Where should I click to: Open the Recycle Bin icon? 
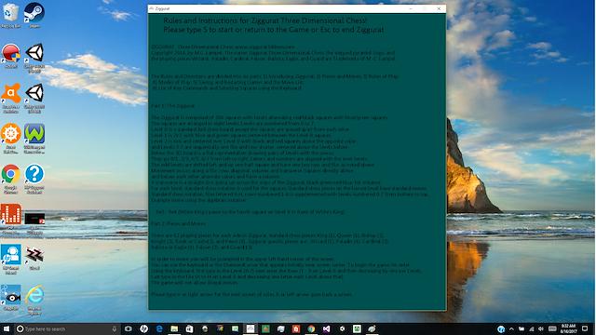coord(10,15)
